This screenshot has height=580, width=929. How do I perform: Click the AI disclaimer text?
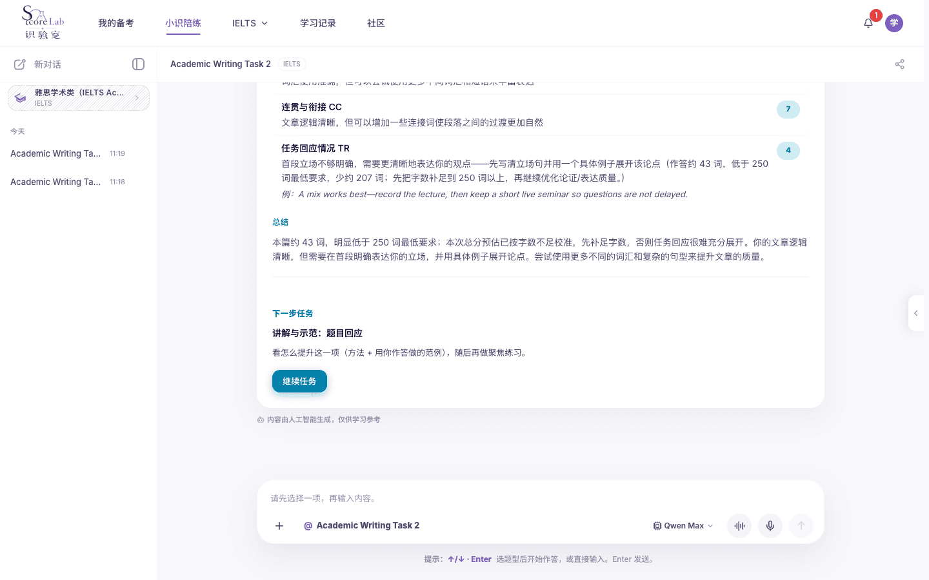(324, 420)
